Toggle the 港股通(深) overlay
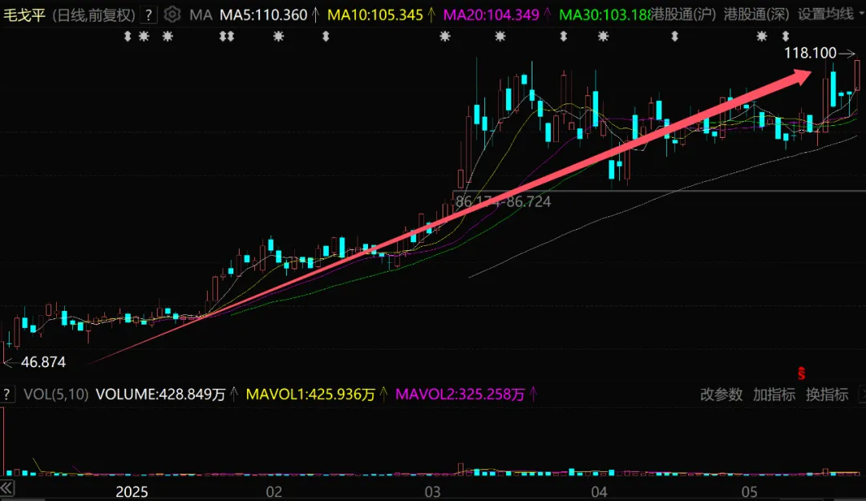The image size is (866, 501). pos(756,14)
